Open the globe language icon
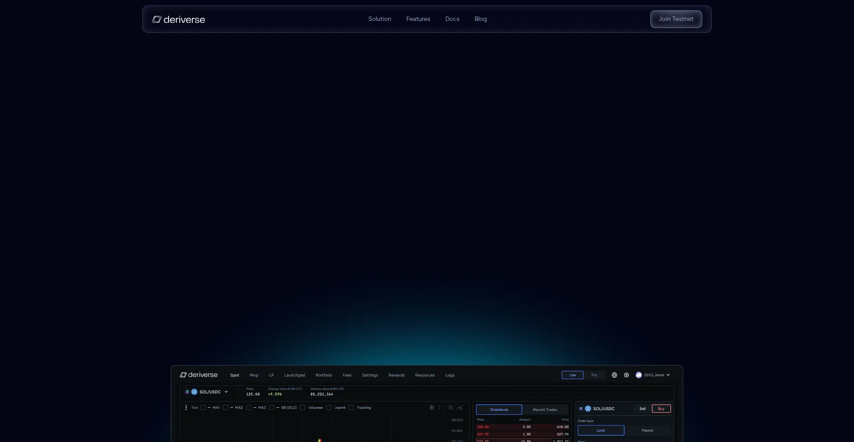Screen dimensions: 854x442 click(x=614, y=375)
